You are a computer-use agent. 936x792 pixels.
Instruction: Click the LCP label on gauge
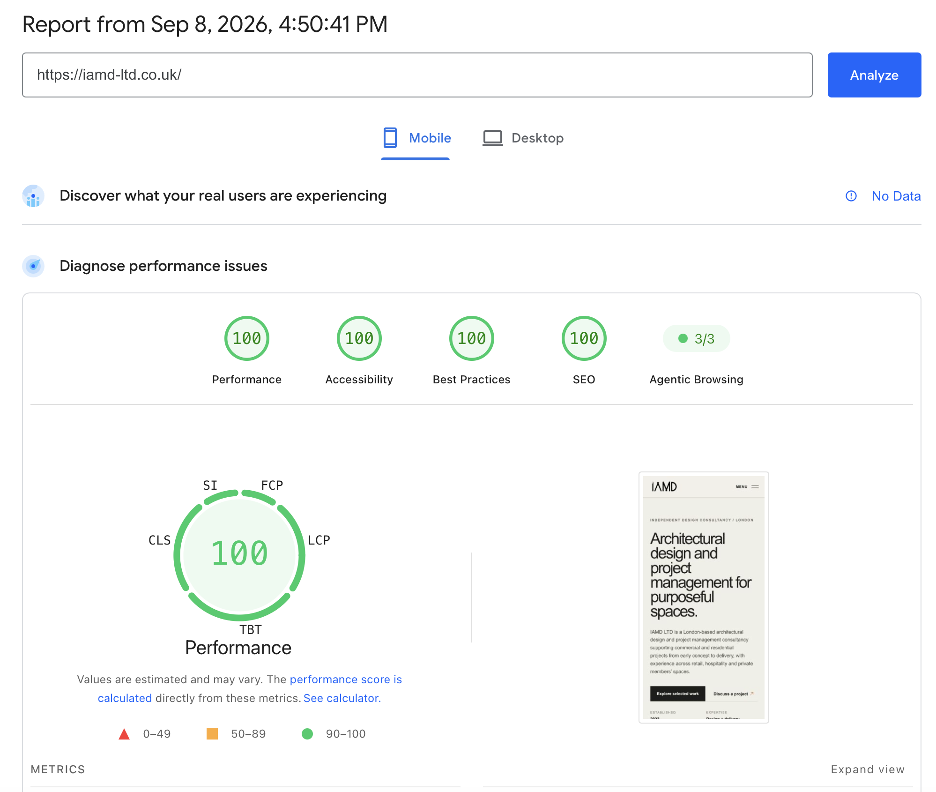(319, 540)
